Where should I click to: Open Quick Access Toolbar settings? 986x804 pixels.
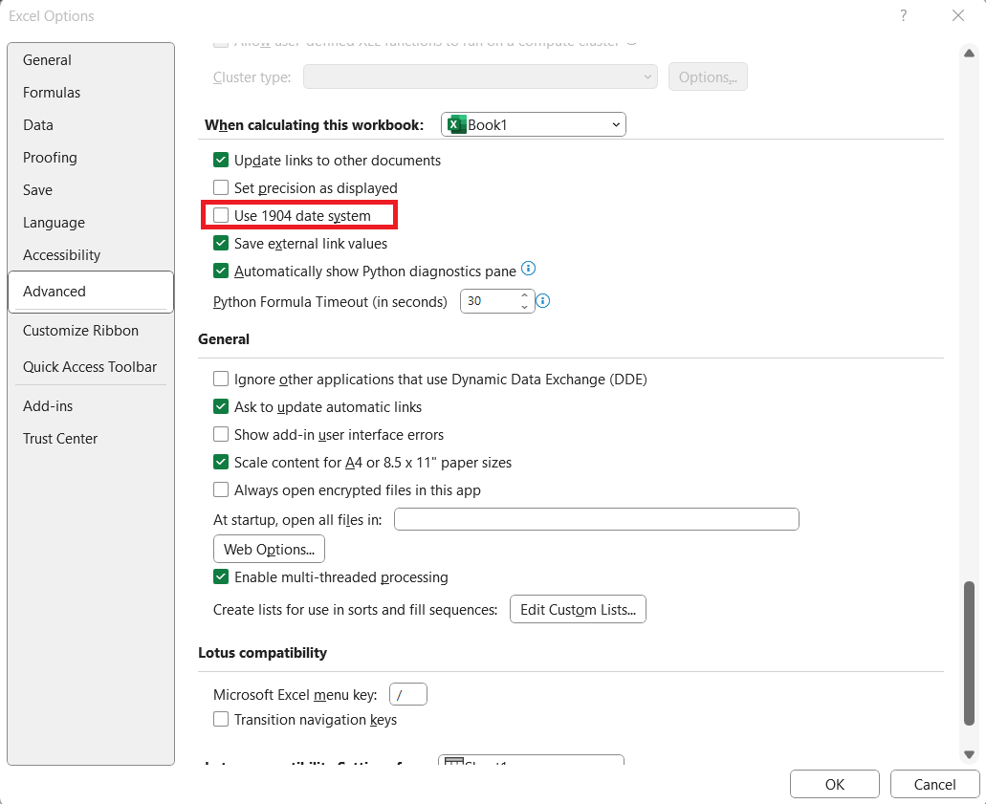tap(90, 367)
